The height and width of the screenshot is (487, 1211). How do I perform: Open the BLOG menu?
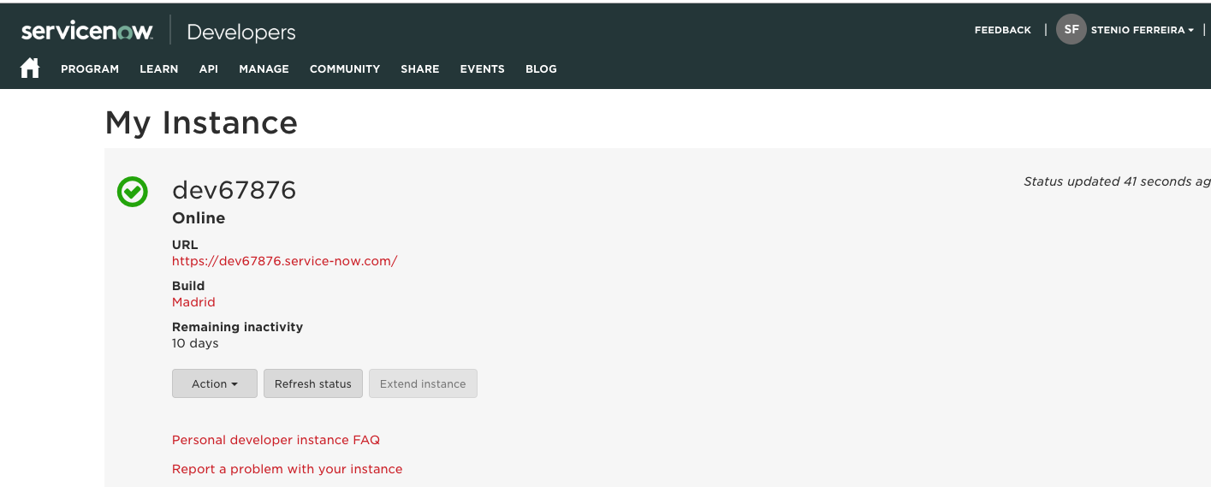click(x=541, y=69)
